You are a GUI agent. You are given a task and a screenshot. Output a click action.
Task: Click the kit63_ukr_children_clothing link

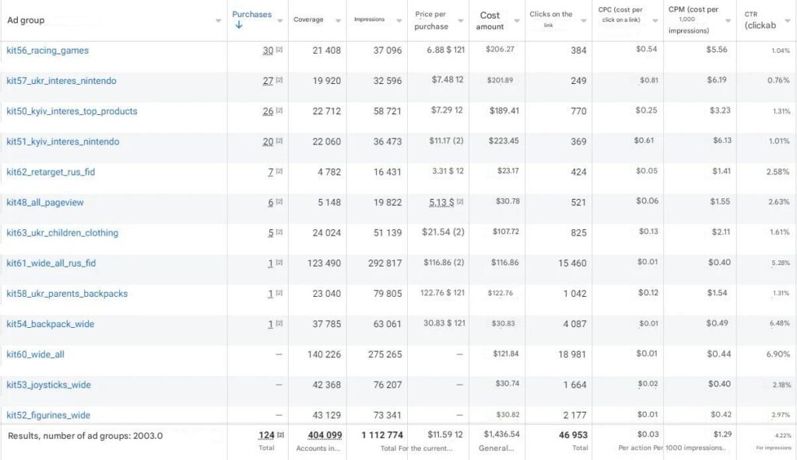62,232
